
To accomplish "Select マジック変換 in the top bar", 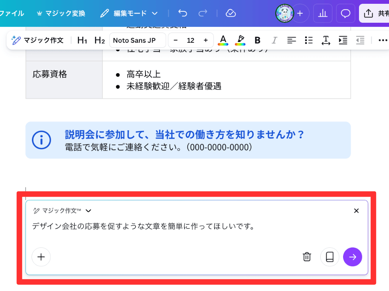I will click(x=61, y=13).
